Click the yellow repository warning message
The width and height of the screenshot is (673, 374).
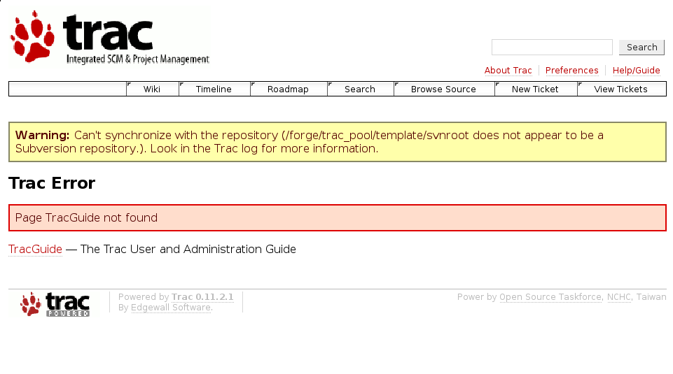click(338, 142)
